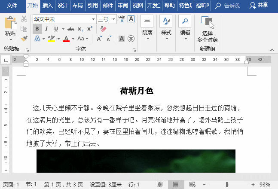The image size is (278, 189).
Task: Open highlight color dropdown arrow
Action: 58,39
